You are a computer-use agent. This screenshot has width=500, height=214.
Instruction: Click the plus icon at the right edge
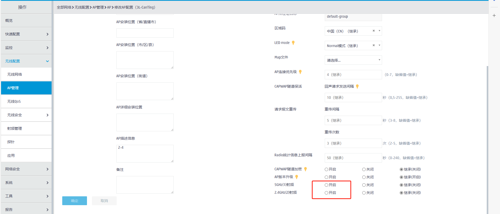point(494,16)
